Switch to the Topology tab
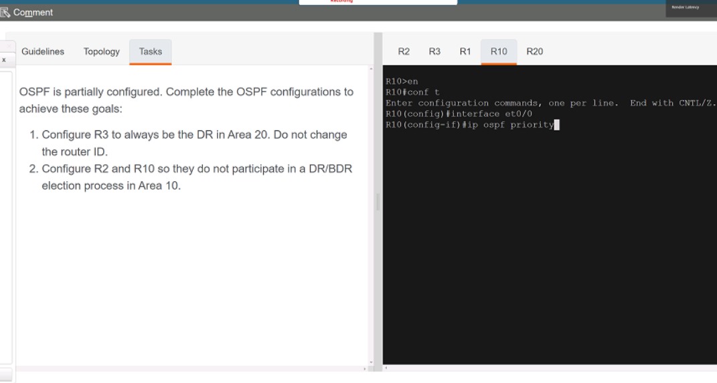 point(102,51)
